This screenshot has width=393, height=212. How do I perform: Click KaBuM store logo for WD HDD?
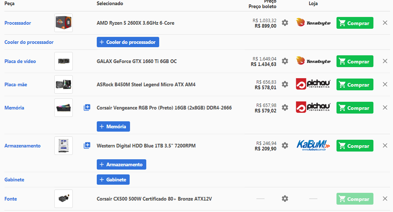pyautogui.click(x=313, y=146)
